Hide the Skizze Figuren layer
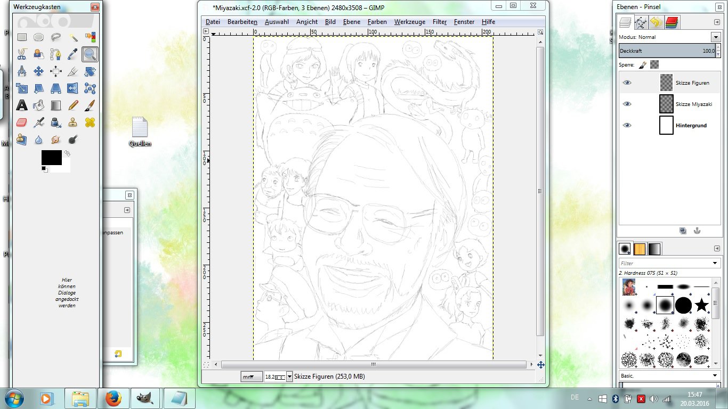Screen dimensions: 728x409 click(627, 83)
